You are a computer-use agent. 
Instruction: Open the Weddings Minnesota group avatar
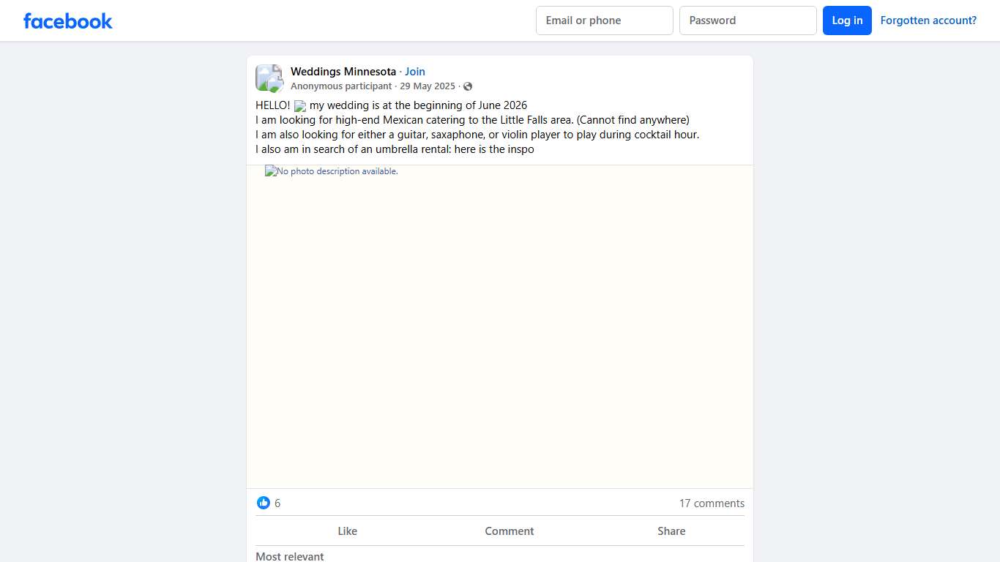tap(269, 78)
